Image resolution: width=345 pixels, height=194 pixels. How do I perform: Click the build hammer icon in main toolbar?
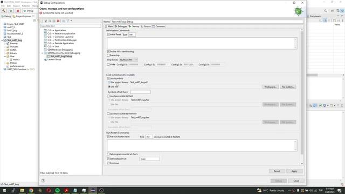tap(4, 11)
